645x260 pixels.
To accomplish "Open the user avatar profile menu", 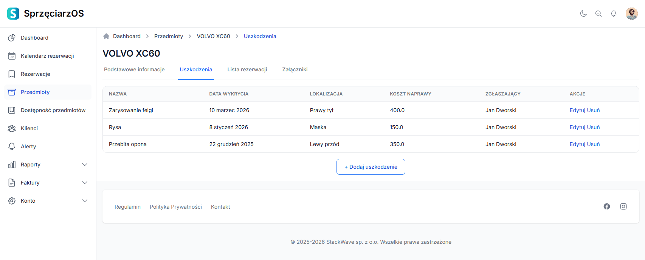I will 631,14.
